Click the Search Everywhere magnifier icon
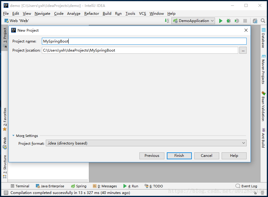 [x=263, y=21]
